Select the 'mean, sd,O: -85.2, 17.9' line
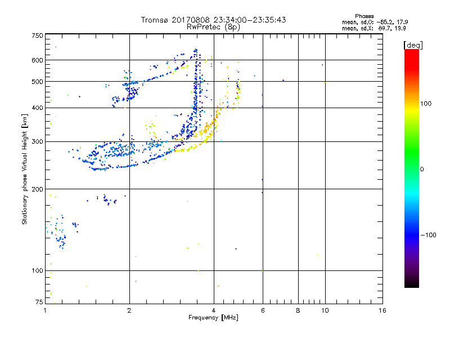Screen dimensions: 450x338 pyautogui.click(x=375, y=22)
